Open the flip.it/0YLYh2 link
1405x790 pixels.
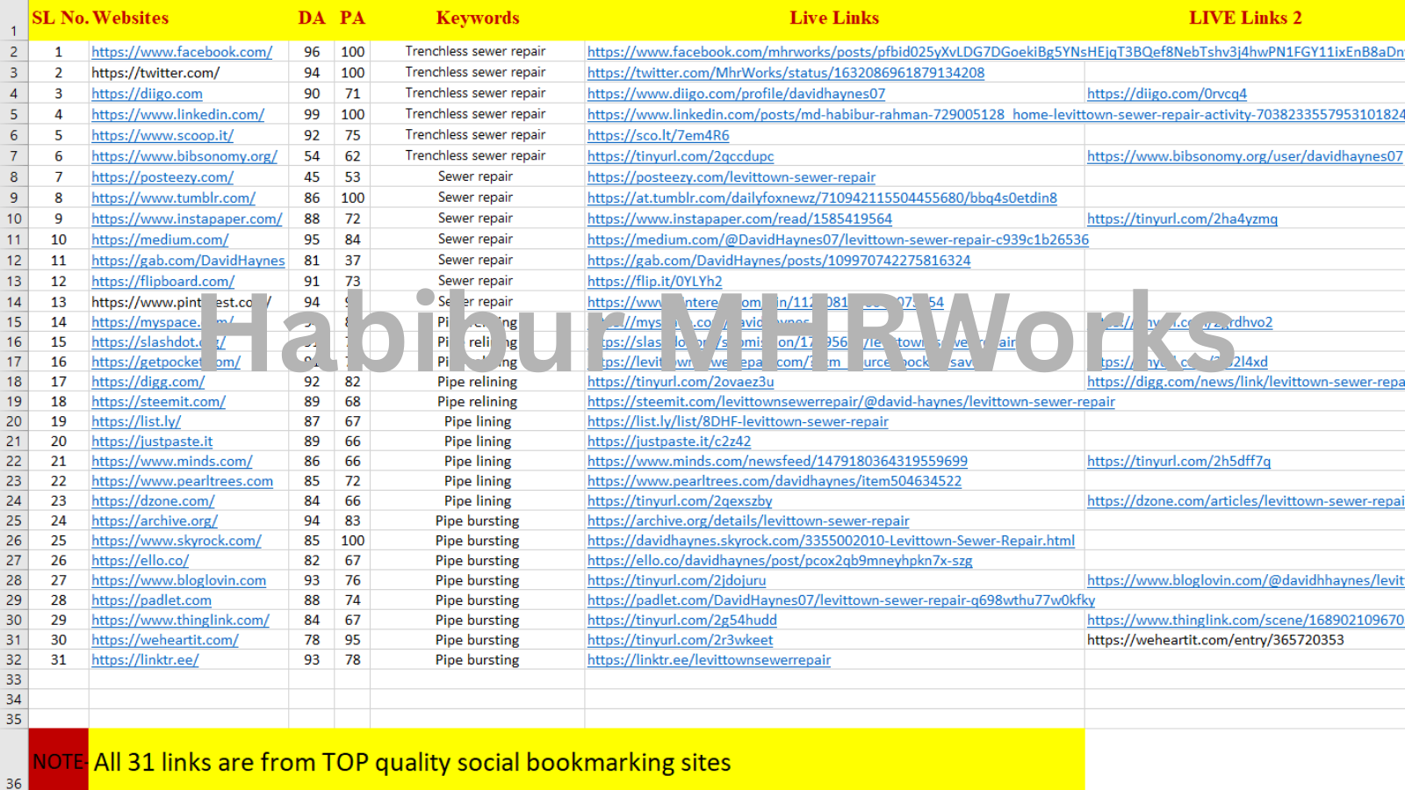point(654,282)
